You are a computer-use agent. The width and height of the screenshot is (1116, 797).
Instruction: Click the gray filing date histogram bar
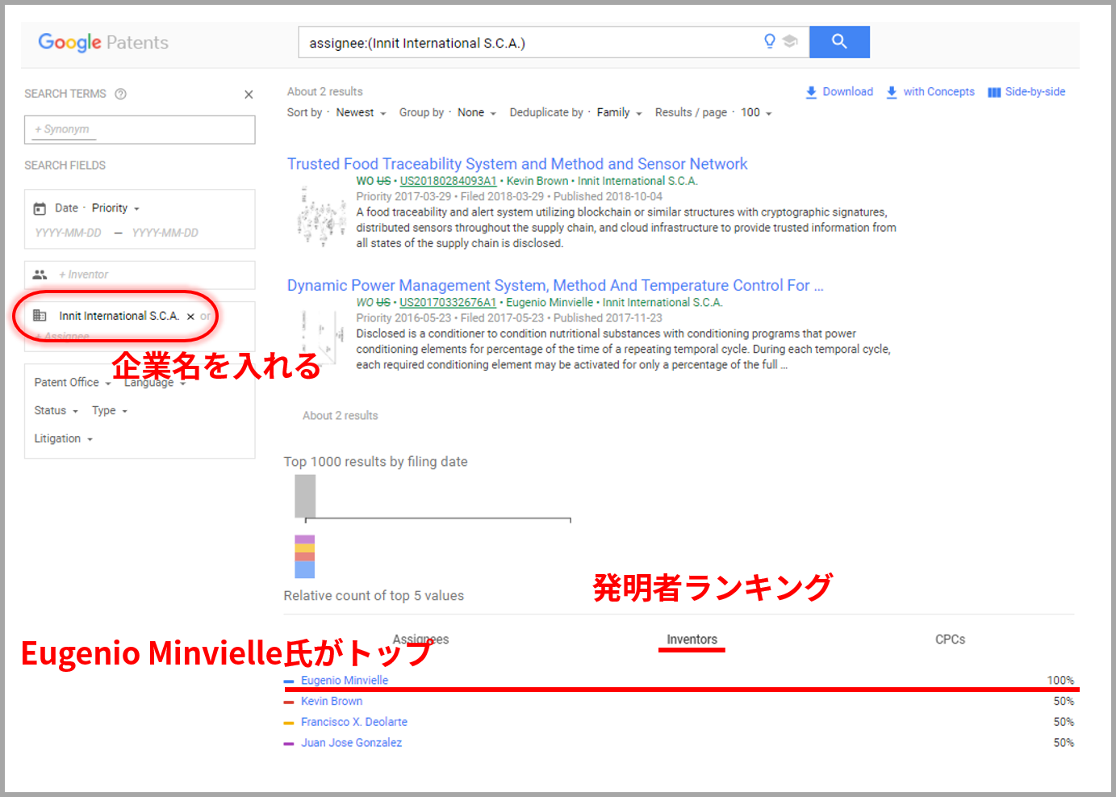pos(305,496)
